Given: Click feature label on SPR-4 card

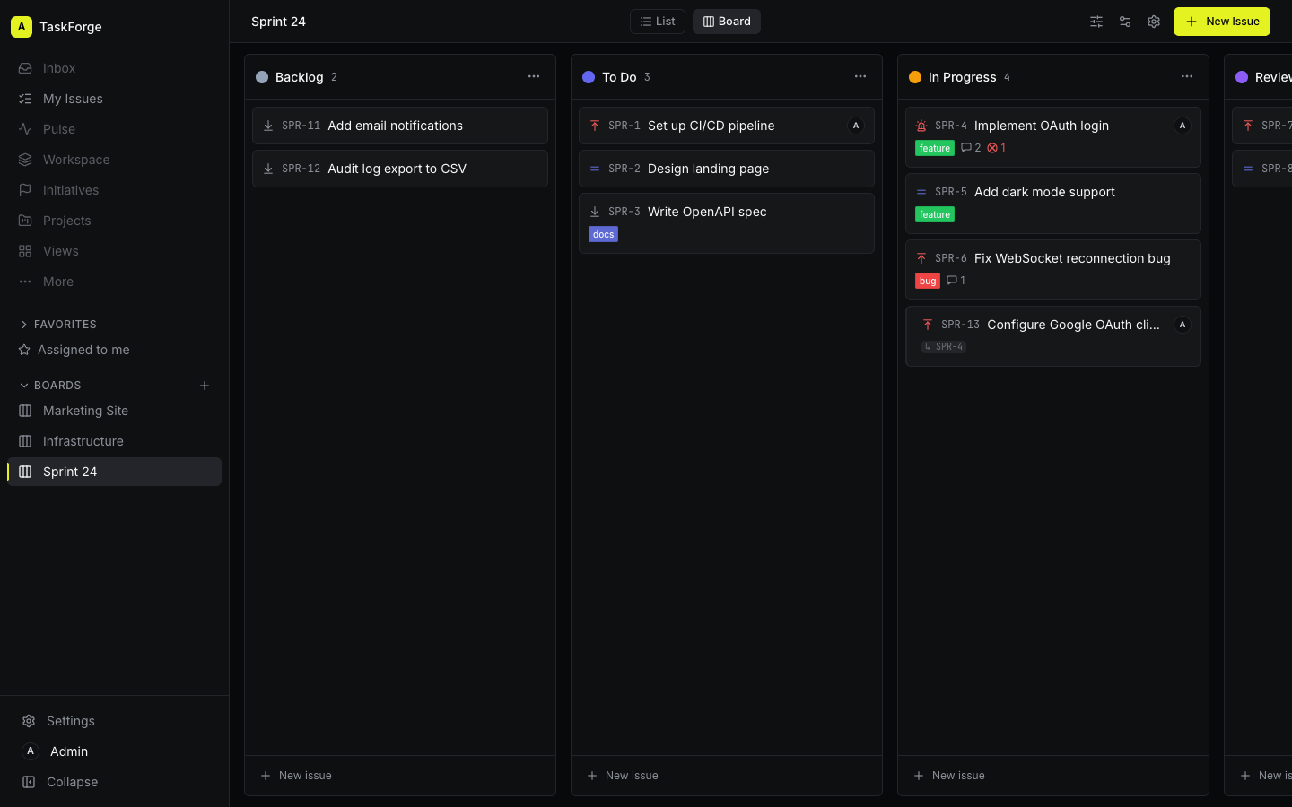Looking at the screenshot, I should click(935, 148).
